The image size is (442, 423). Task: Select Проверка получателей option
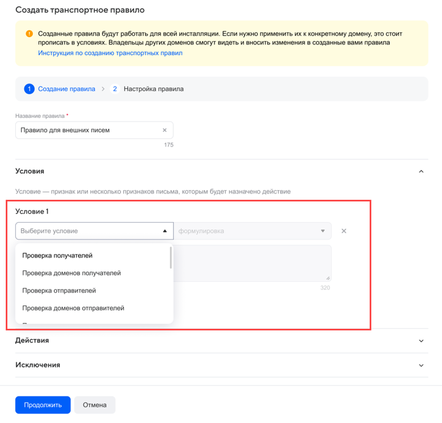tap(57, 256)
